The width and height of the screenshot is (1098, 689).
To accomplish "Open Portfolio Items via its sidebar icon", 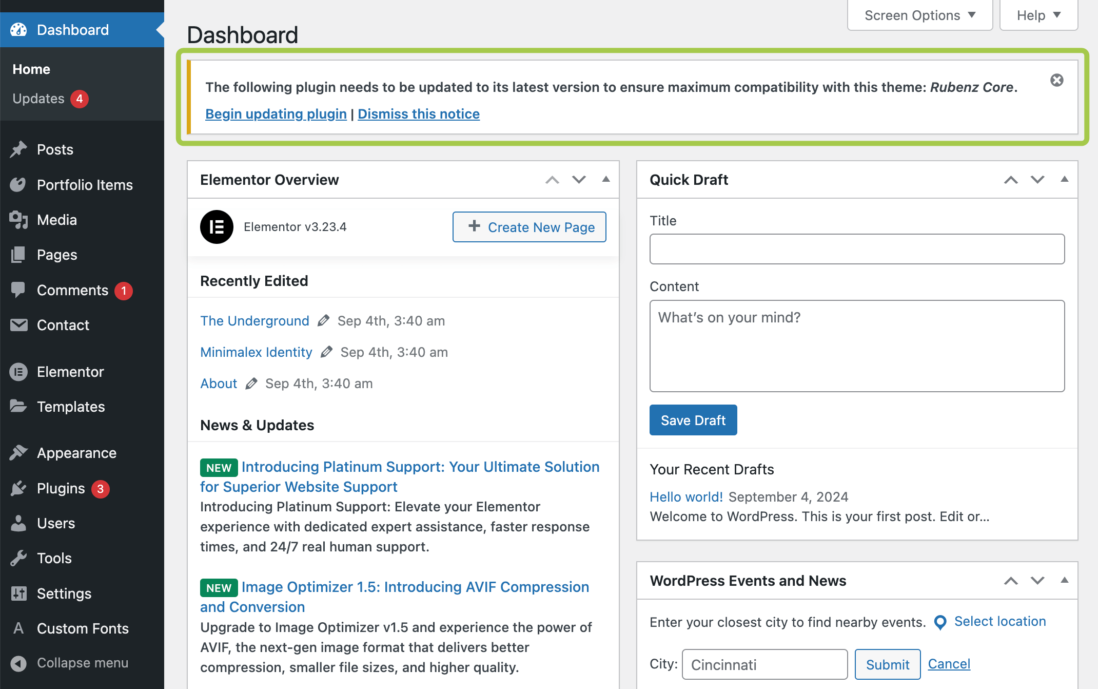I will [x=18, y=185].
